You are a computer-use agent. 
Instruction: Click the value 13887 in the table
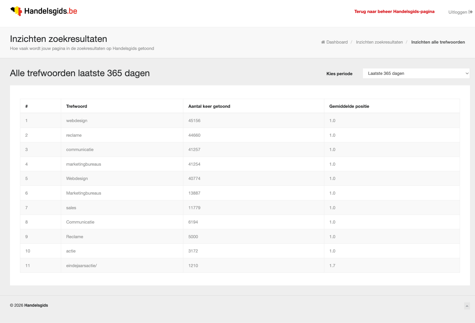point(194,193)
